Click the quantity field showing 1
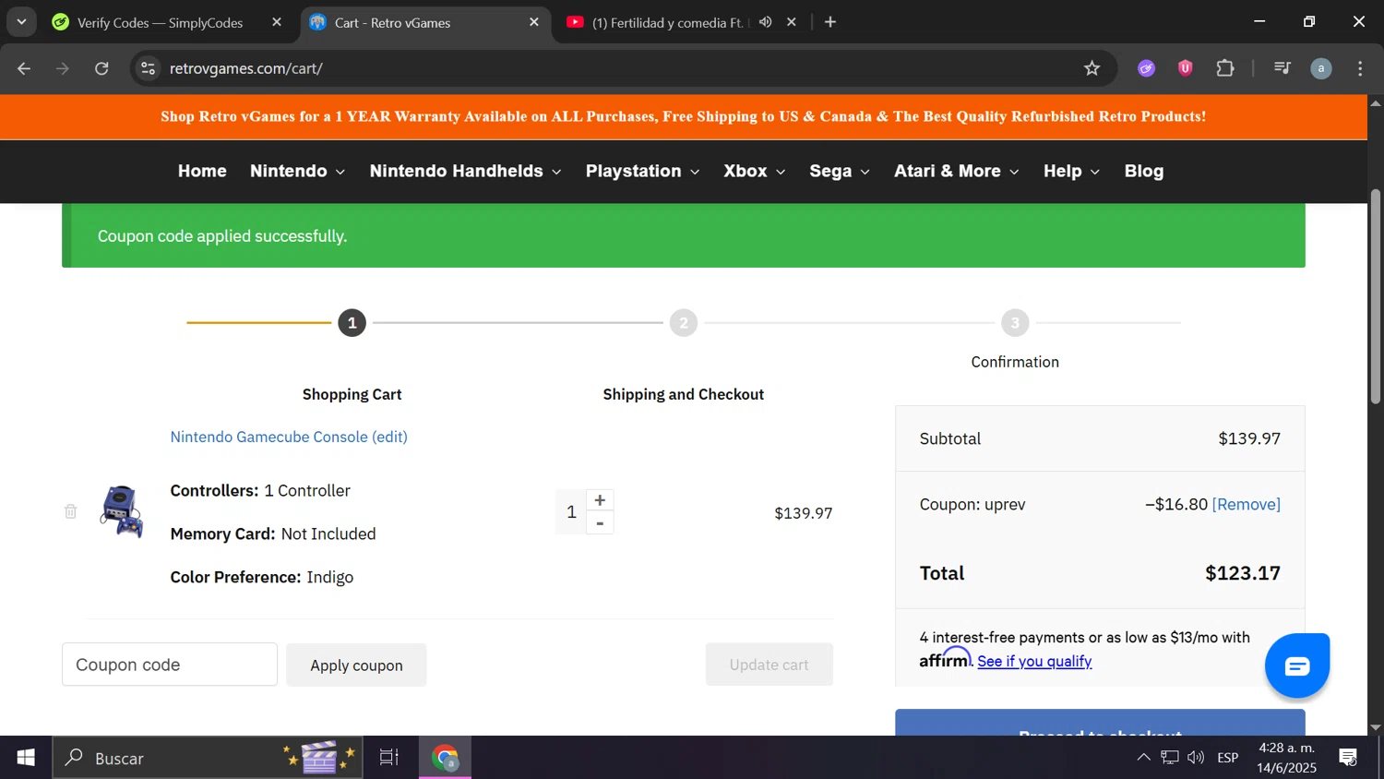The image size is (1384, 779). coord(571,512)
